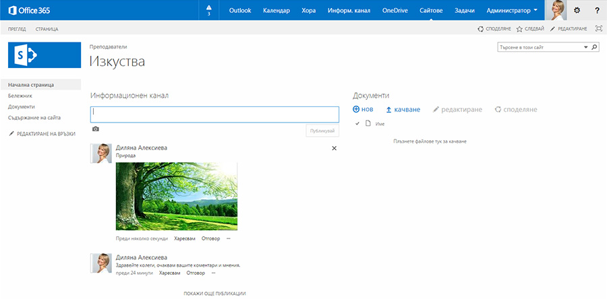Click the Изкуства page title
Viewport: 607px width, 299px height.
tap(117, 61)
